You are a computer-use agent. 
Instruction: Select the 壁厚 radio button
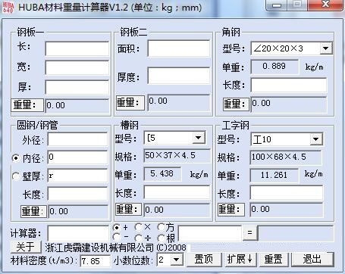[x=16, y=176]
